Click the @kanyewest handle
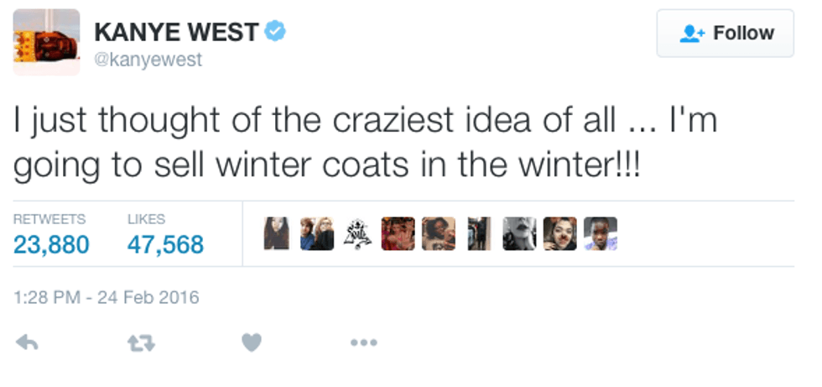This screenshot has height=387, width=822. 148,61
